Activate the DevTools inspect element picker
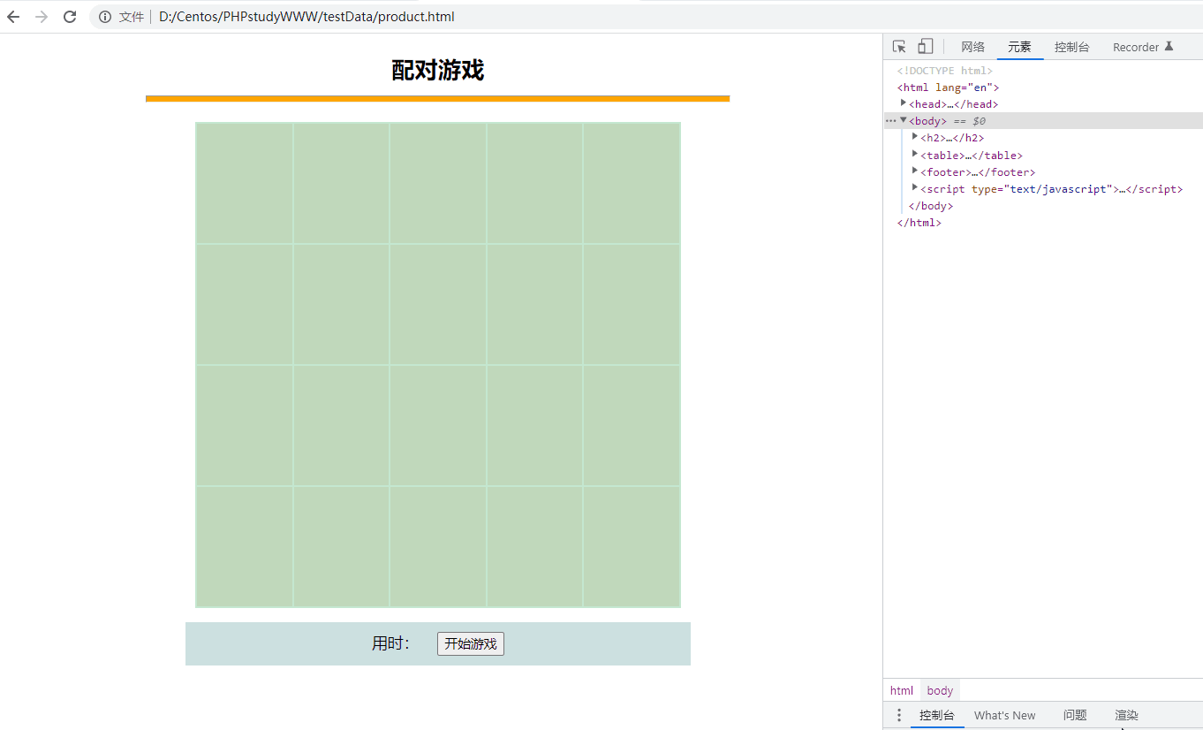The height and width of the screenshot is (730, 1203). (x=899, y=47)
